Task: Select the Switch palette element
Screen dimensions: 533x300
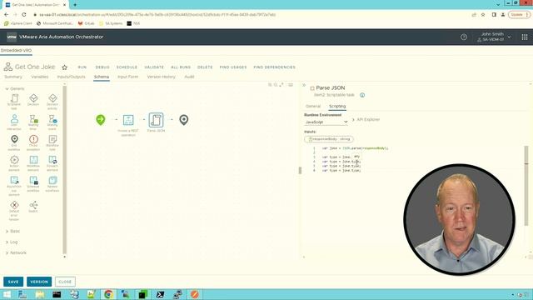Action: (x=33, y=207)
